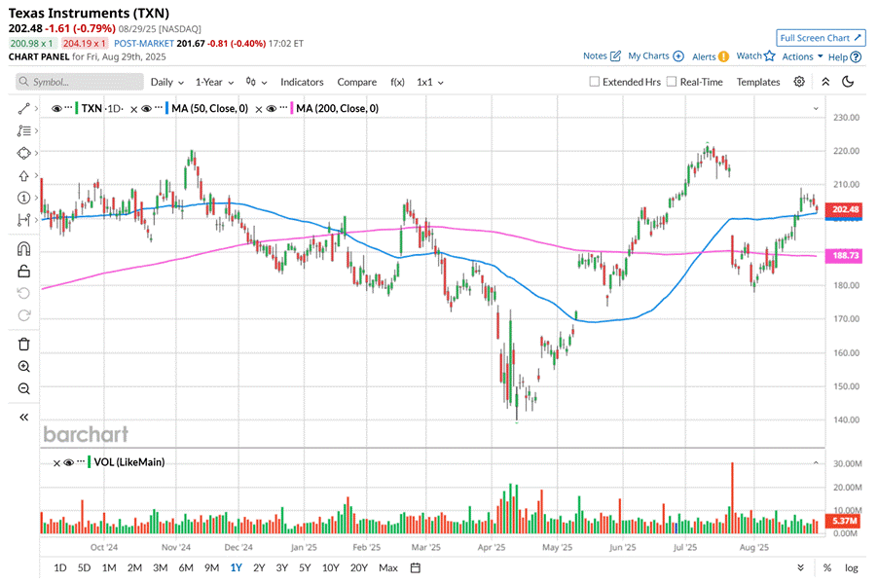The width and height of the screenshot is (878, 583).
Task: Open the 1-Year period dropdown
Action: pyautogui.click(x=214, y=82)
